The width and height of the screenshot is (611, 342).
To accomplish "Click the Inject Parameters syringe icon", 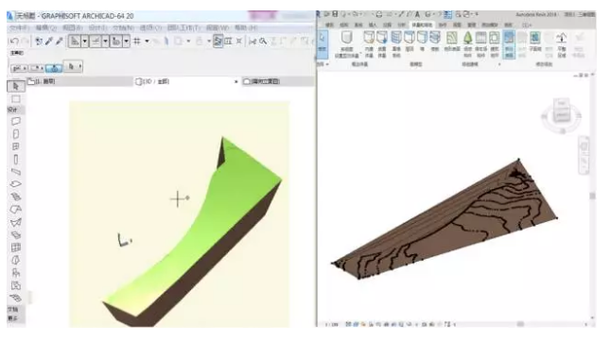I will [60, 41].
